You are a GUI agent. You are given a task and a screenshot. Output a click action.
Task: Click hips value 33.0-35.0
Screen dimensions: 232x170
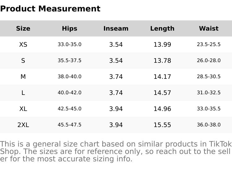(x=70, y=45)
